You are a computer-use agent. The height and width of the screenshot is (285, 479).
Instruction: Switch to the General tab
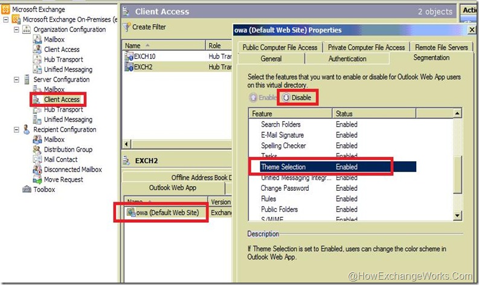tap(271, 59)
